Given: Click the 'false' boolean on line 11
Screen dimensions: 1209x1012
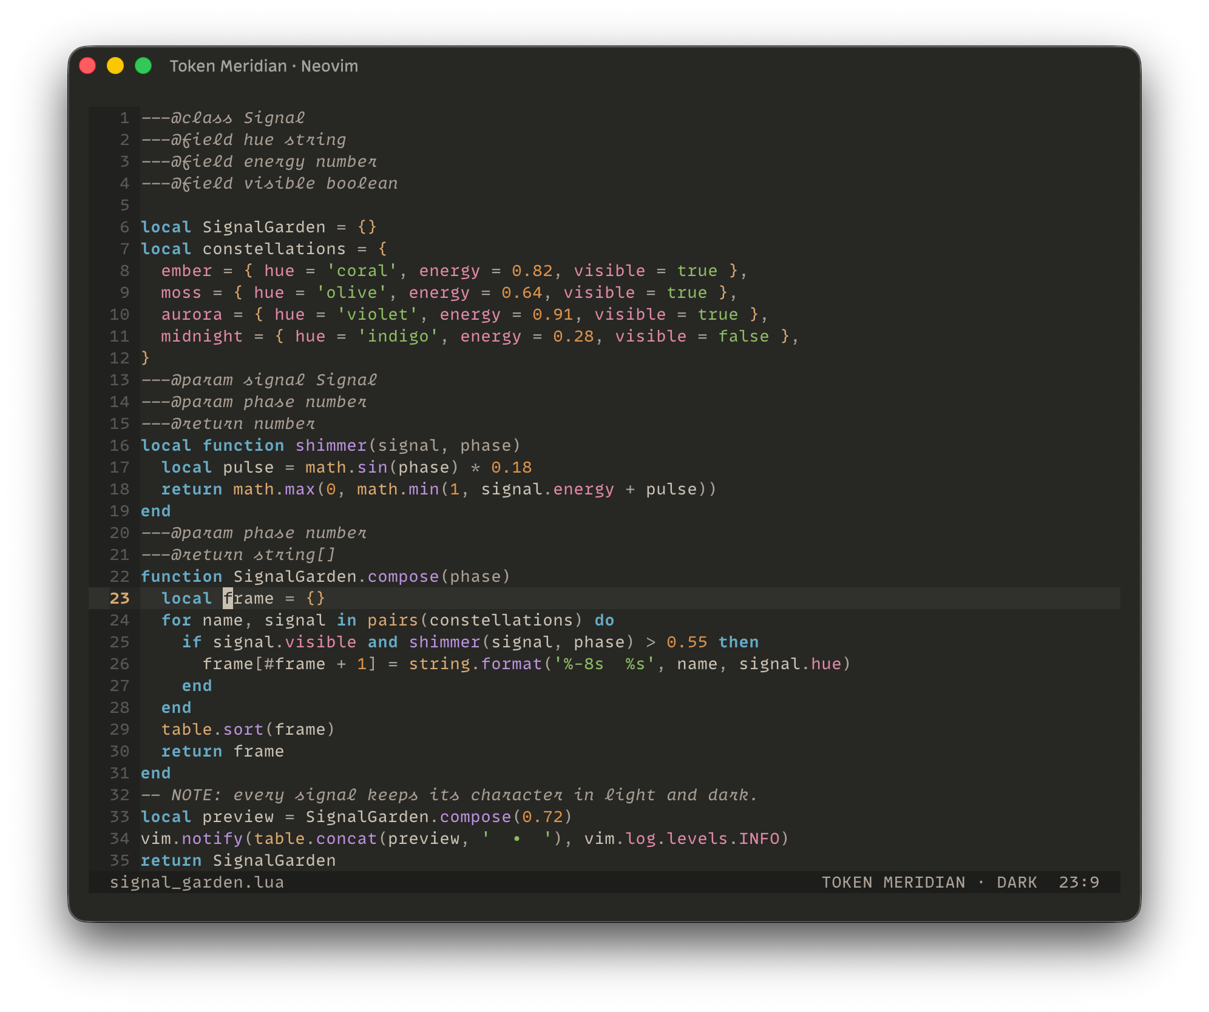Looking at the screenshot, I should tap(744, 336).
